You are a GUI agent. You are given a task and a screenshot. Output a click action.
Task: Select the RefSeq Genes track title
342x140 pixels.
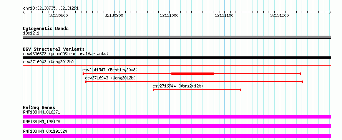point(39,107)
